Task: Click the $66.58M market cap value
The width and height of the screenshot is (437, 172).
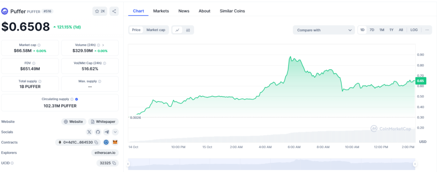Action: [23, 51]
